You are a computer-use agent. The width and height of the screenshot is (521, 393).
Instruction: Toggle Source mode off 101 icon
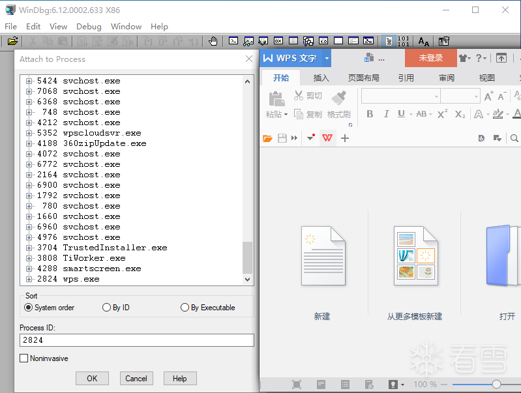point(403,41)
